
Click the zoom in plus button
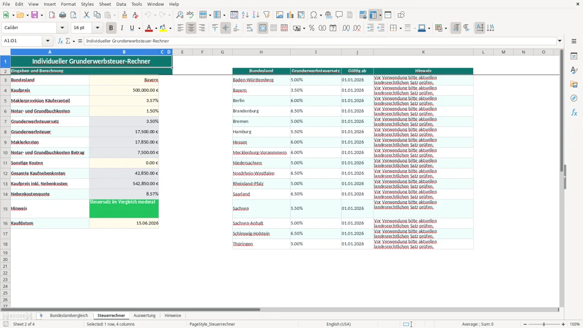(564, 324)
